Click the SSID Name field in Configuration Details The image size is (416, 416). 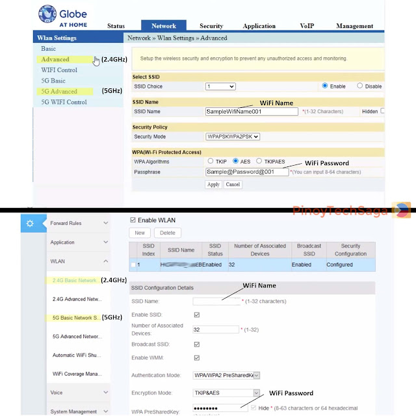tap(216, 302)
